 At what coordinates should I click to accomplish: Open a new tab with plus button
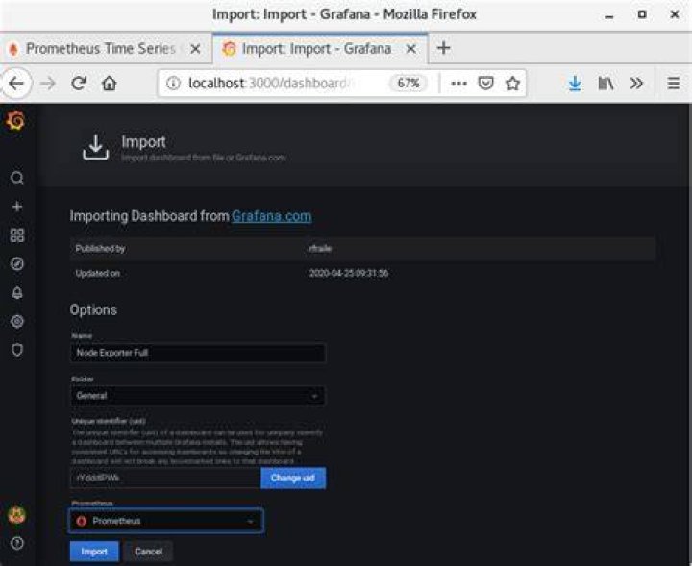[443, 48]
